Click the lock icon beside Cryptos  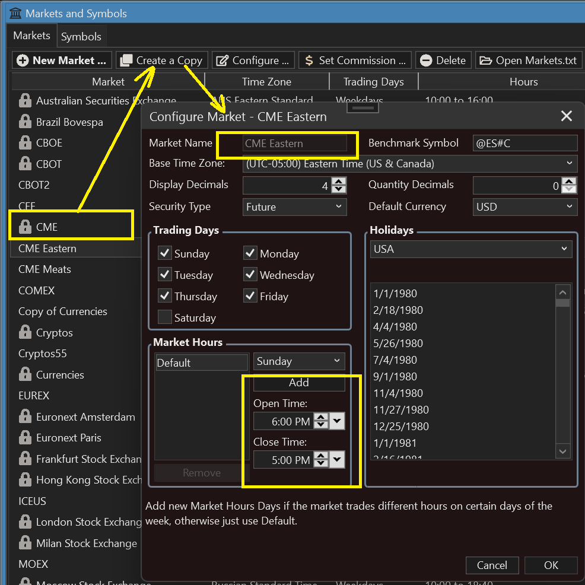25,332
